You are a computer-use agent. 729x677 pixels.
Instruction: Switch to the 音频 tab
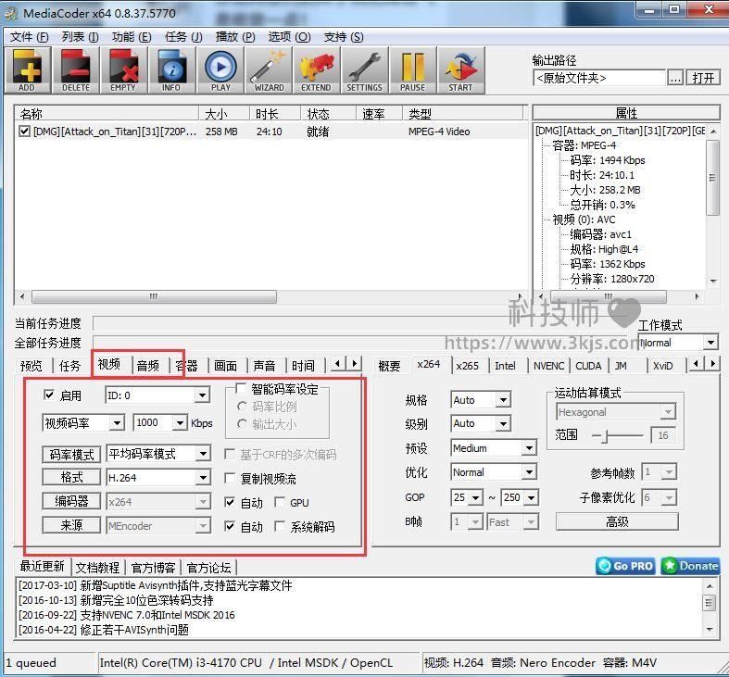tap(148, 366)
